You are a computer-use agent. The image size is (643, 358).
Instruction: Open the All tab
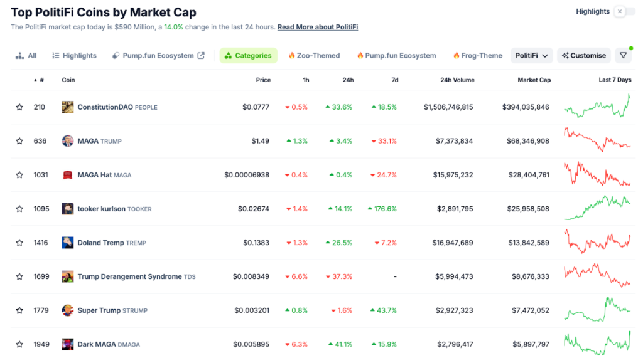(x=26, y=56)
